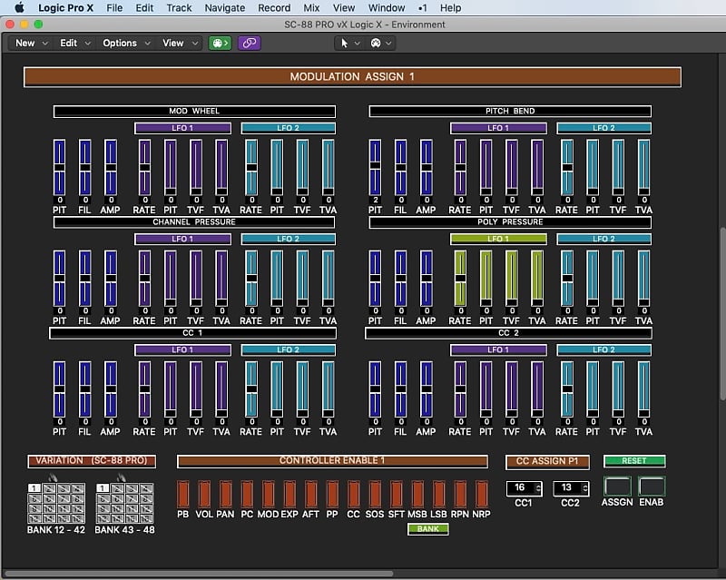Toggle the green MIDI Out button
This screenshot has width=726, height=580.
click(x=220, y=43)
